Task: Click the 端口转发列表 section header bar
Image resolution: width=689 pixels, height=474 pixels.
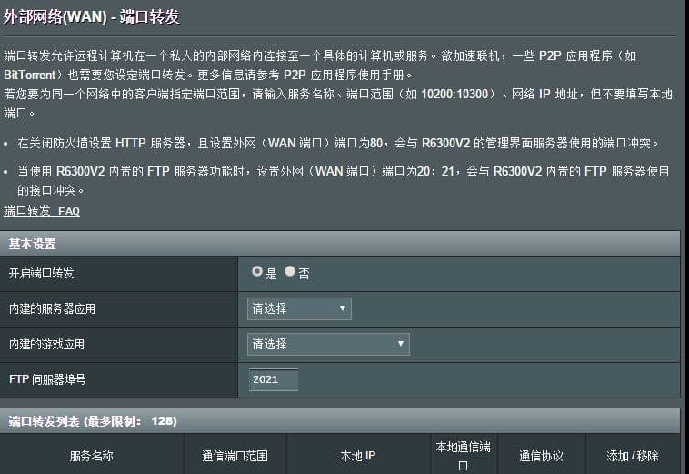Action: [93, 421]
